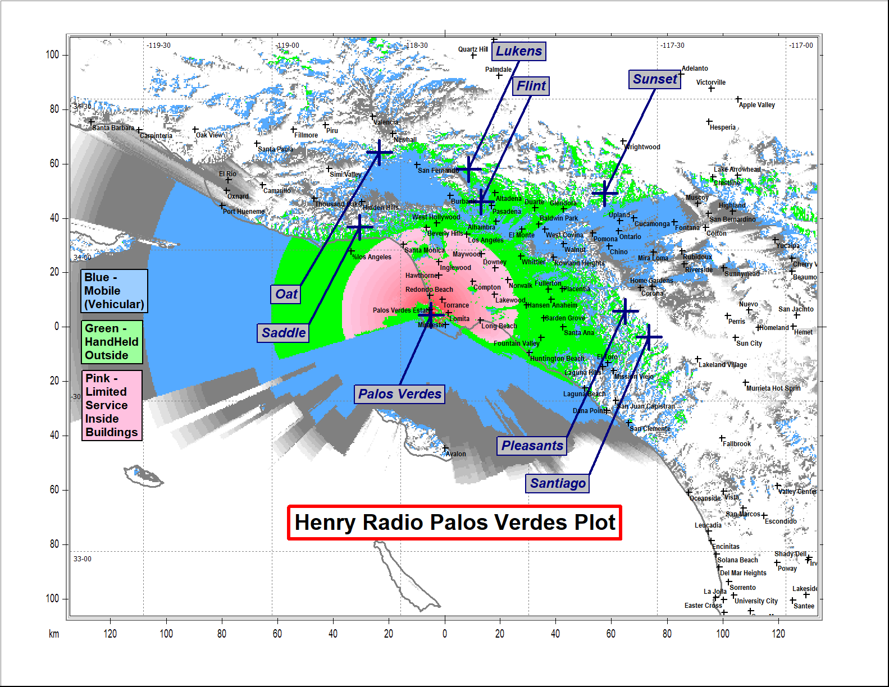Click the -119-30 longitude label
Screen dimensions: 889x687
(159, 45)
